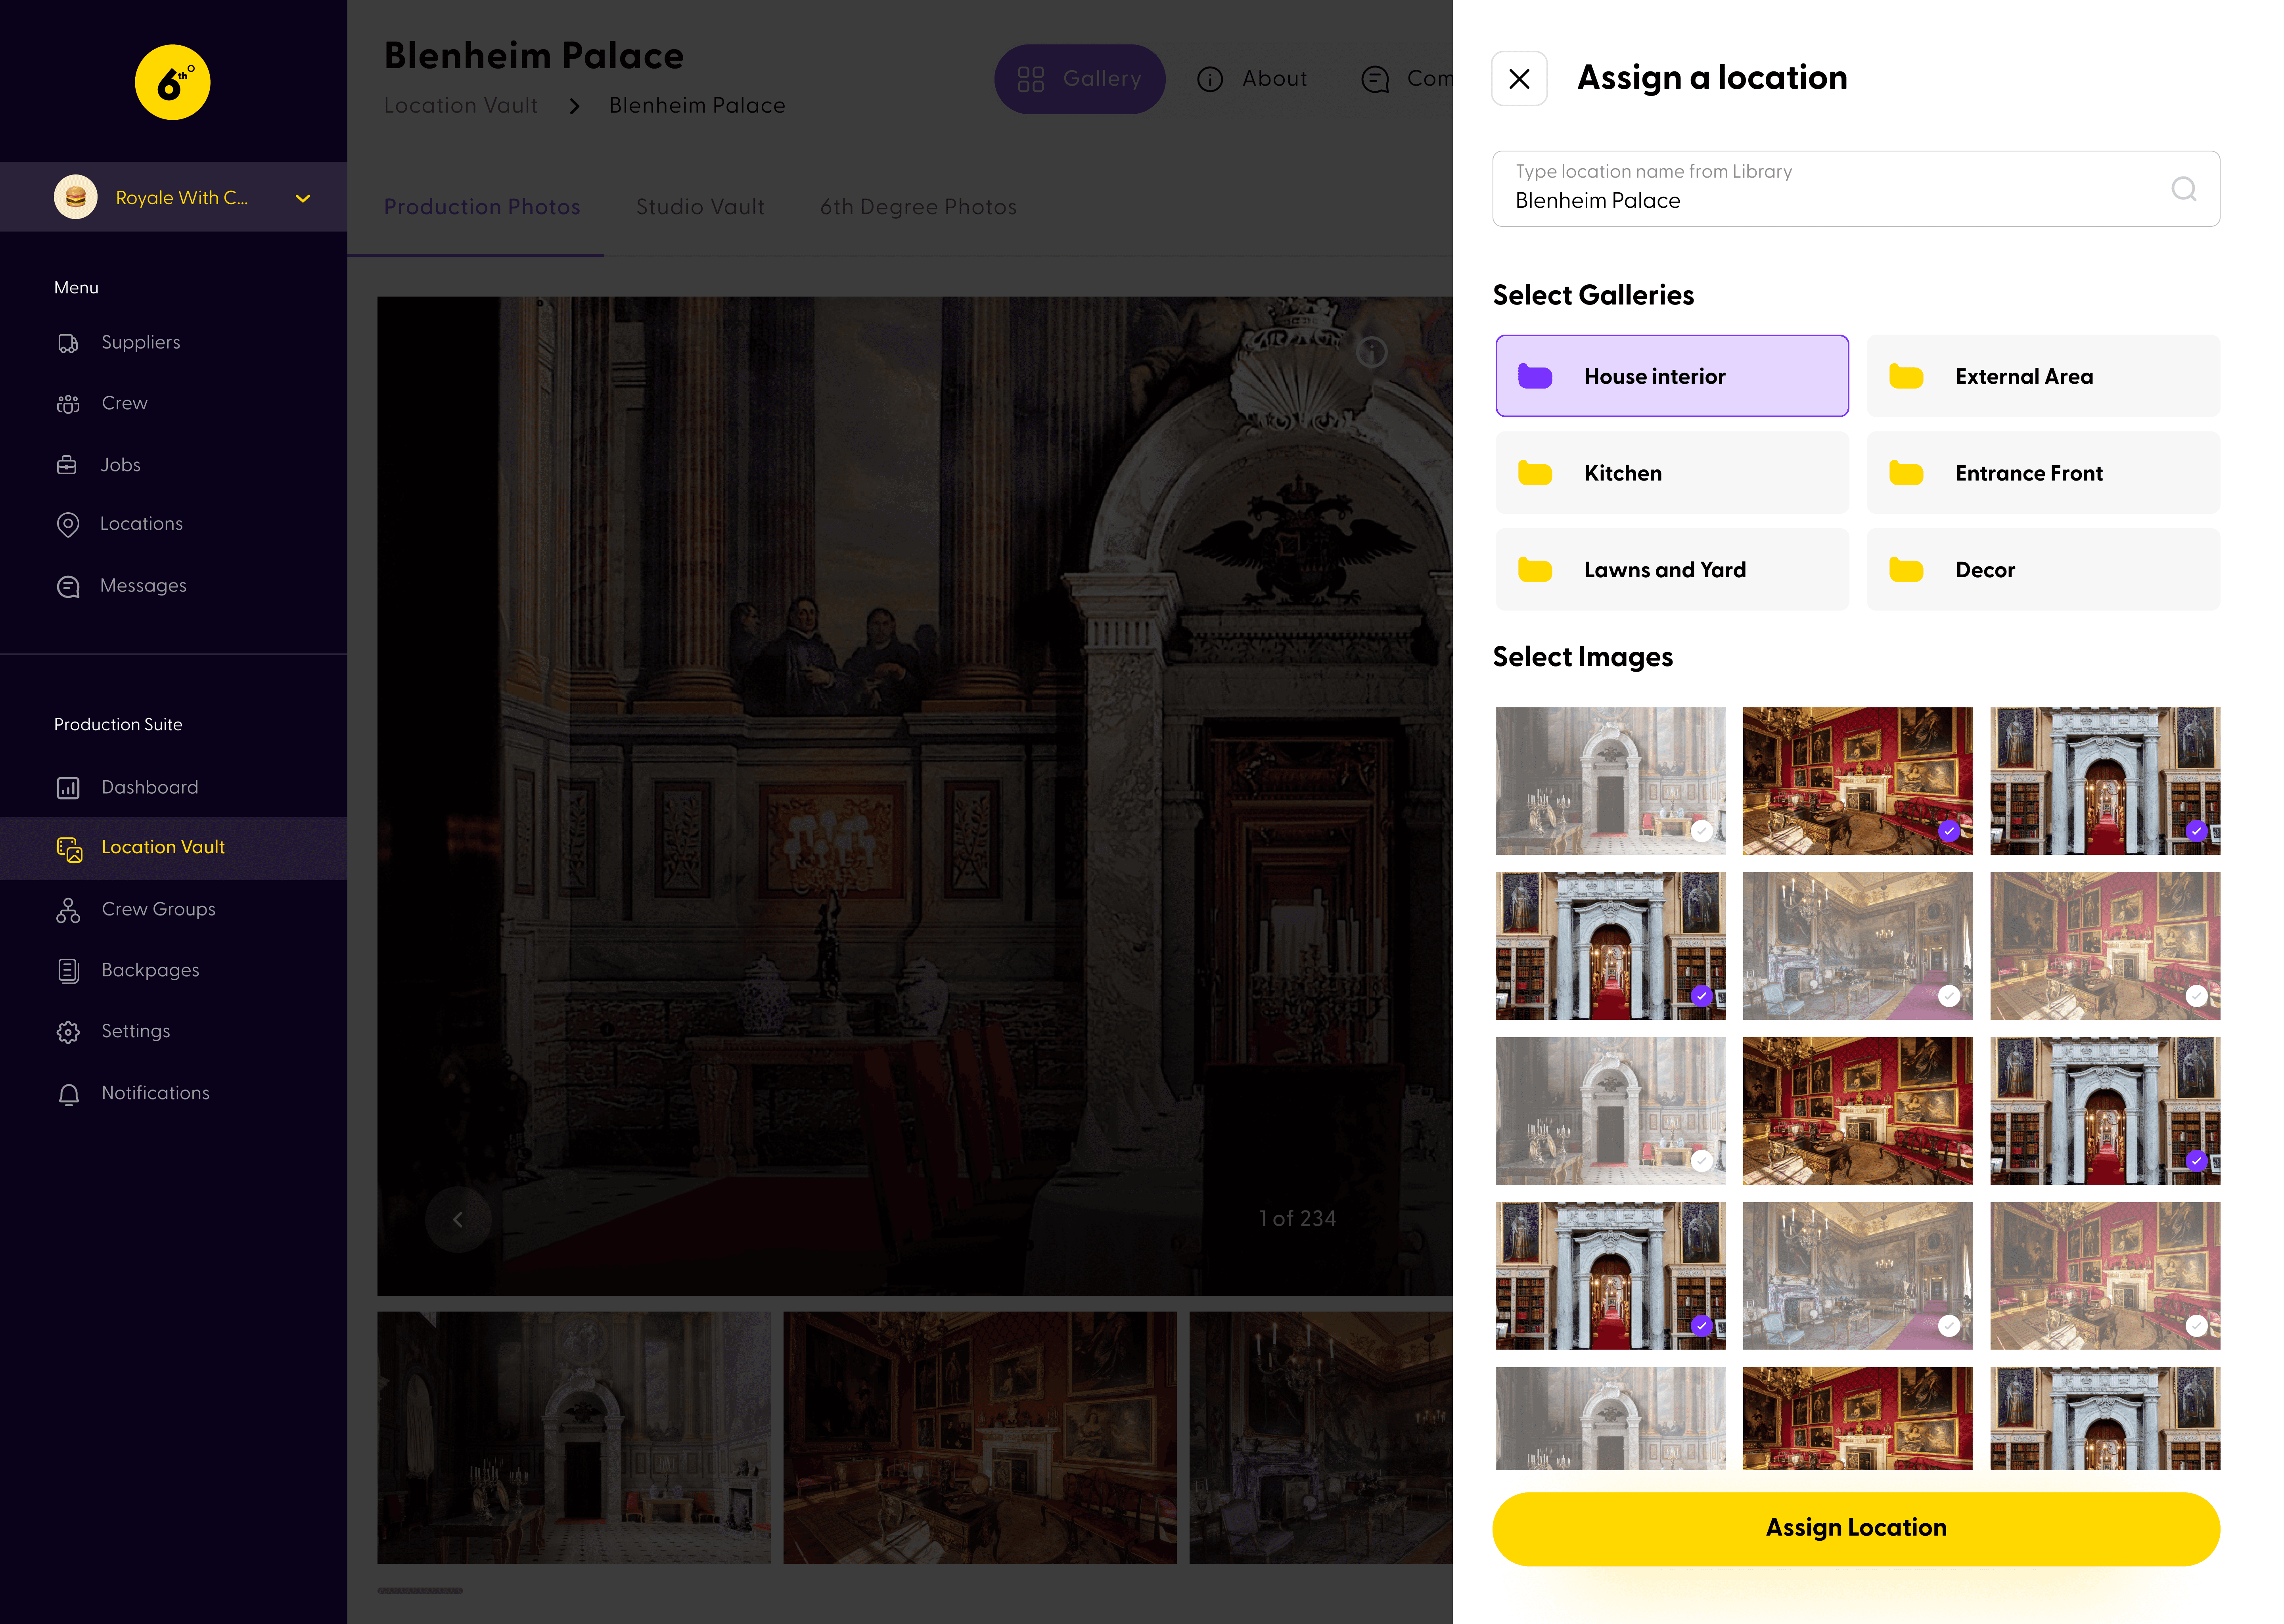Click breadcrumb chevron after Location Vault
2284x1624 pixels.
(x=574, y=106)
